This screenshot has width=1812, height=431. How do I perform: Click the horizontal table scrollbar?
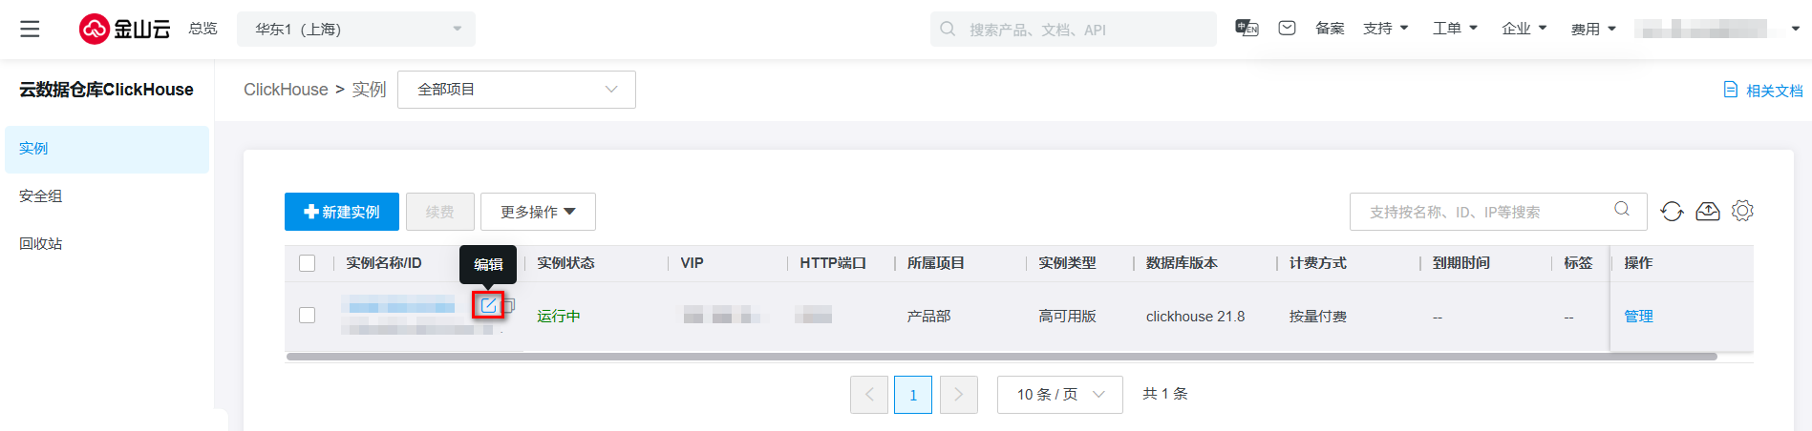pos(1001,357)
